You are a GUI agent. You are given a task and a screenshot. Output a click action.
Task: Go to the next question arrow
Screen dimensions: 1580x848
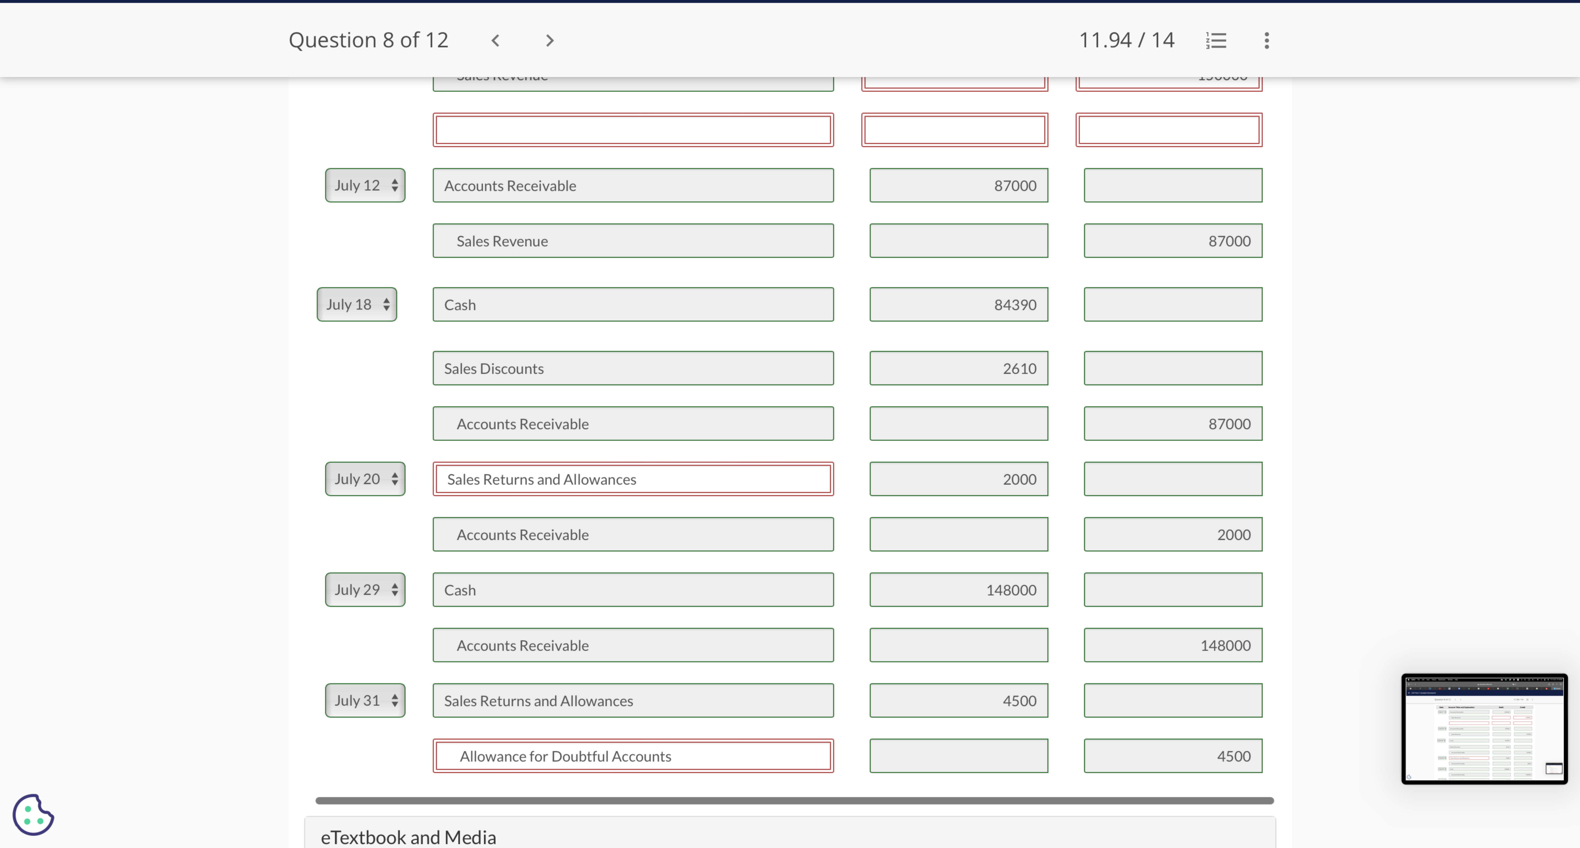point(550,40)
